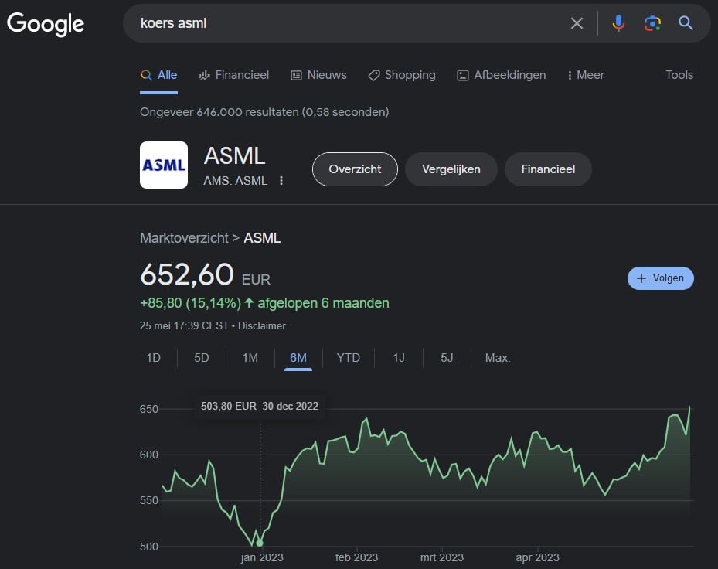Select the 1D chart time range
Viewport: 718px width, 569px height.
154,358
